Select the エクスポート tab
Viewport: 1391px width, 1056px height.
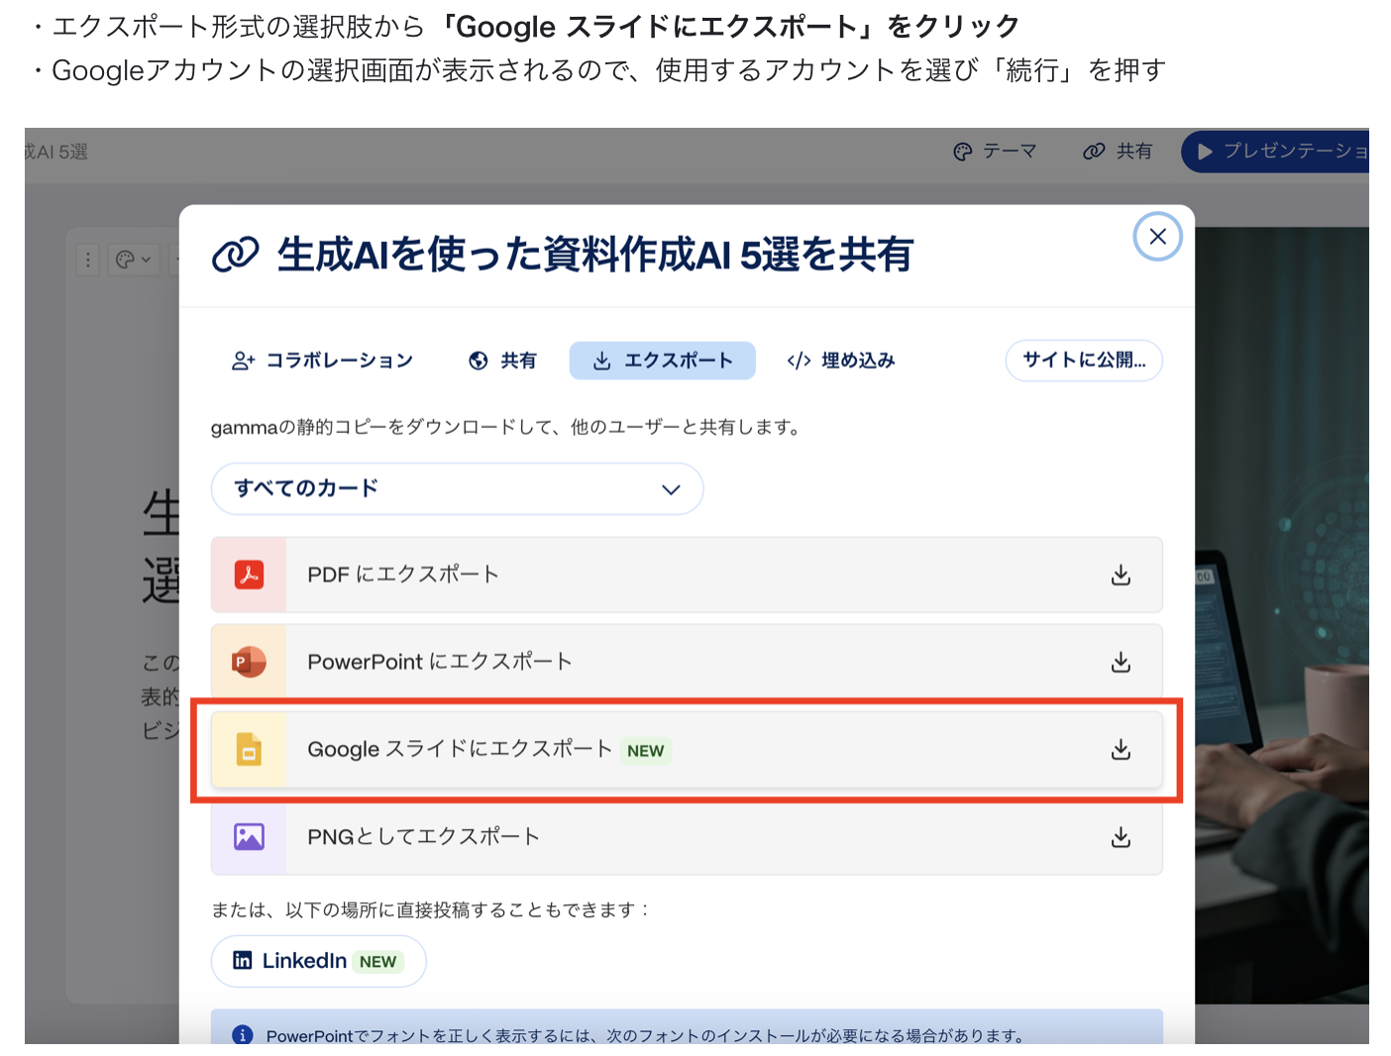coord(663,361)
